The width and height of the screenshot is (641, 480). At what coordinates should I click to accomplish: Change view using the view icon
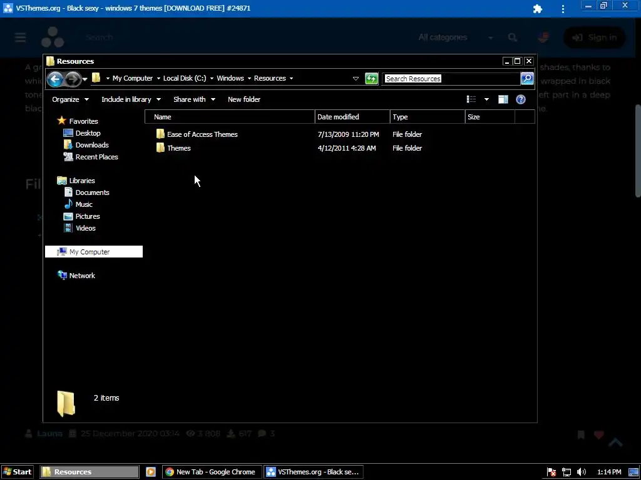pos(471,99)
